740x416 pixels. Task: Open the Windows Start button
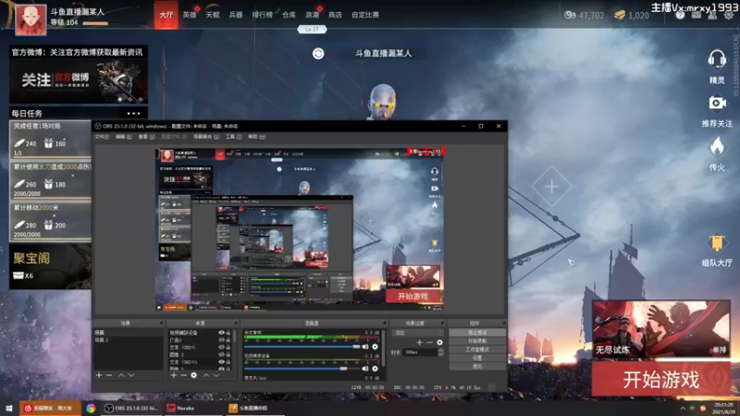(x=9, y=409)
